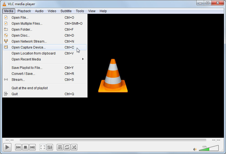Toggle loop repeat mode icon

point(67,147)
